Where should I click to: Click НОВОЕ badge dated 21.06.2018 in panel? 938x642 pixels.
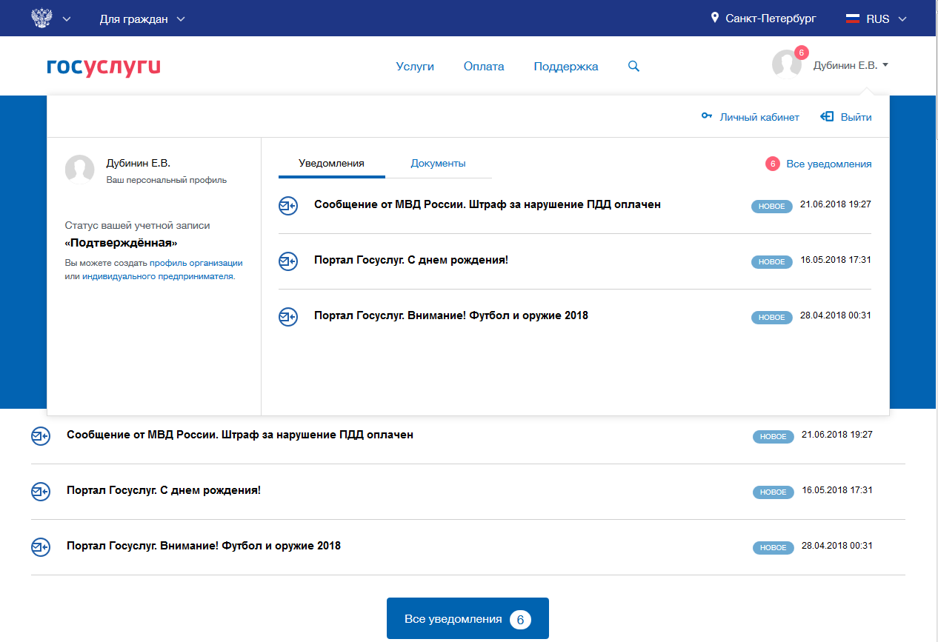771,206
